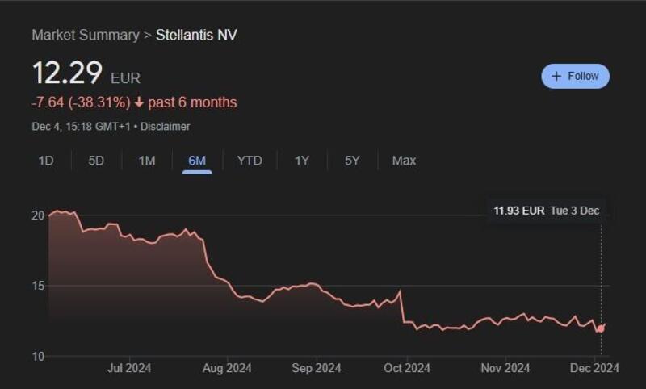Open the Market Summary breadcrumb link

pyautogui.click(x=86, y=35)
